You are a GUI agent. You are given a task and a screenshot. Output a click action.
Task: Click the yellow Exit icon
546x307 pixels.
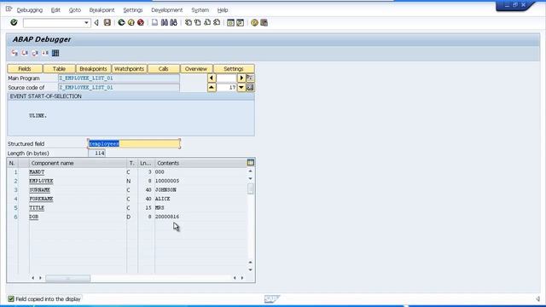point(131,23)
